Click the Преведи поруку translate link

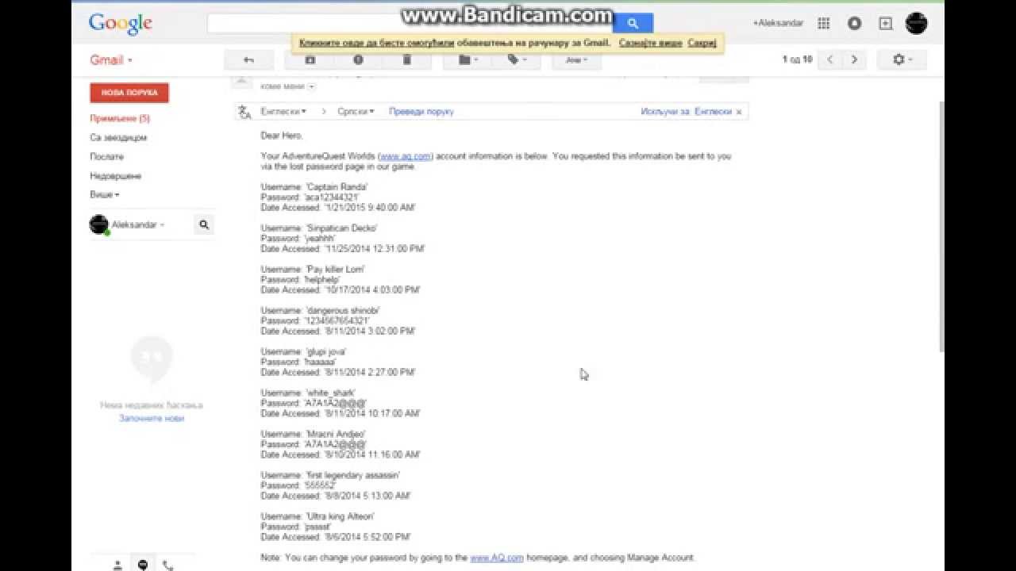pyautogui.click(x=421, y=112)
